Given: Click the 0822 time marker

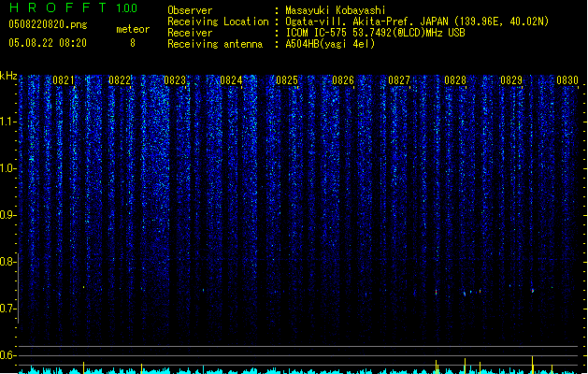Looking at the screenshot, I should click(120, 80).
